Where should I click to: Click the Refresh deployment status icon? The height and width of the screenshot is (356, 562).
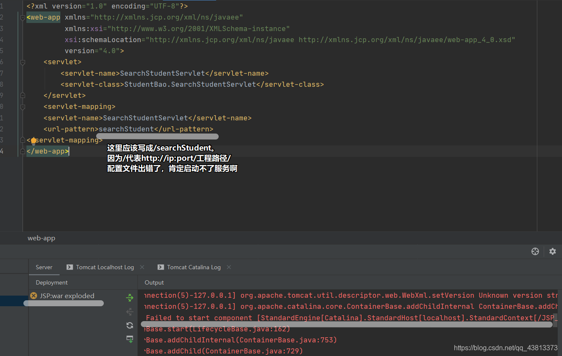pos(130,325)
